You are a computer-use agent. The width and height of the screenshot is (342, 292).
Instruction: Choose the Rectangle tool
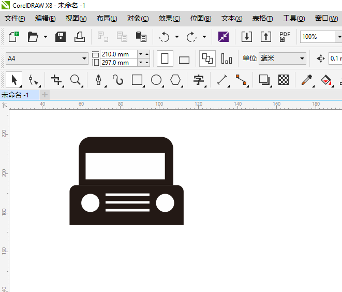(137, 80)
